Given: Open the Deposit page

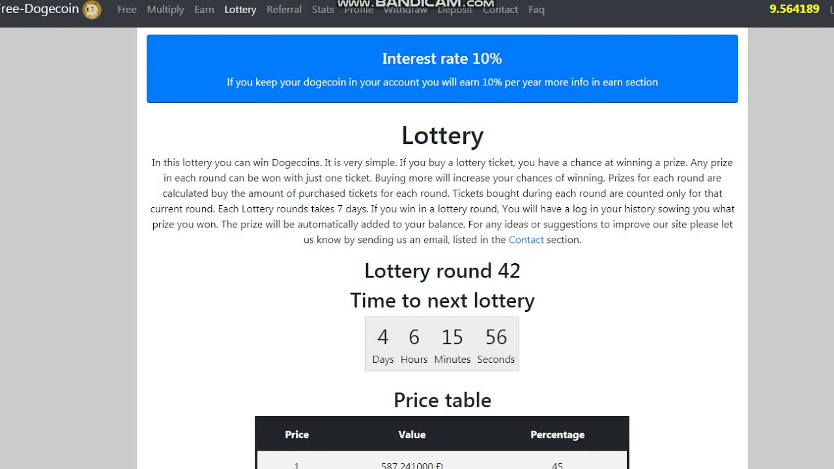Looking at the screenshot, I should [x=455, y=10].
